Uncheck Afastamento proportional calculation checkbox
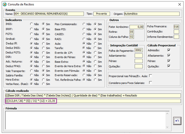The image size is (185, 134). (x=169, y=55)
